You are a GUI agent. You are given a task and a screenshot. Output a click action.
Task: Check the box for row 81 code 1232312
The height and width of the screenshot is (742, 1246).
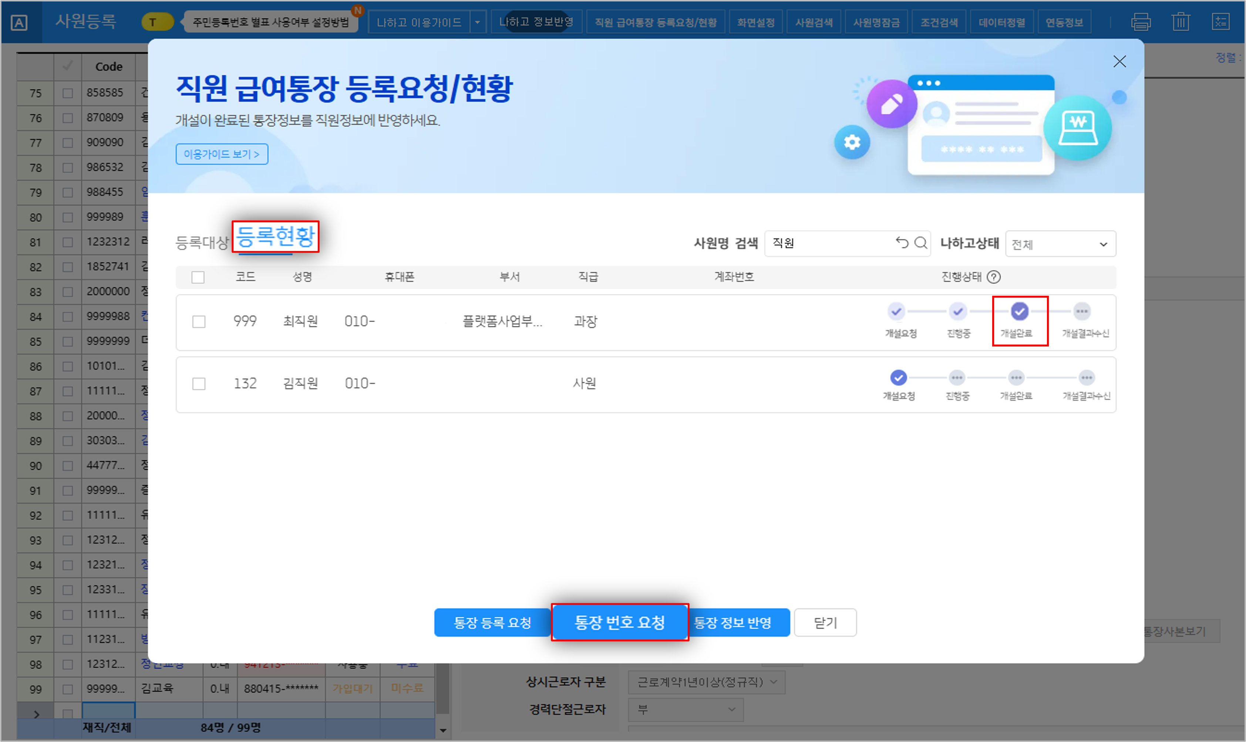pos(68,242)
